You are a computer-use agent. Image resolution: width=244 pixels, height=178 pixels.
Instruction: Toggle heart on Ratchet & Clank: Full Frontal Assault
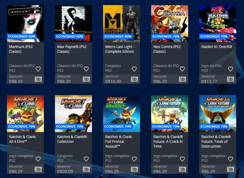click(x=134, y=159)
